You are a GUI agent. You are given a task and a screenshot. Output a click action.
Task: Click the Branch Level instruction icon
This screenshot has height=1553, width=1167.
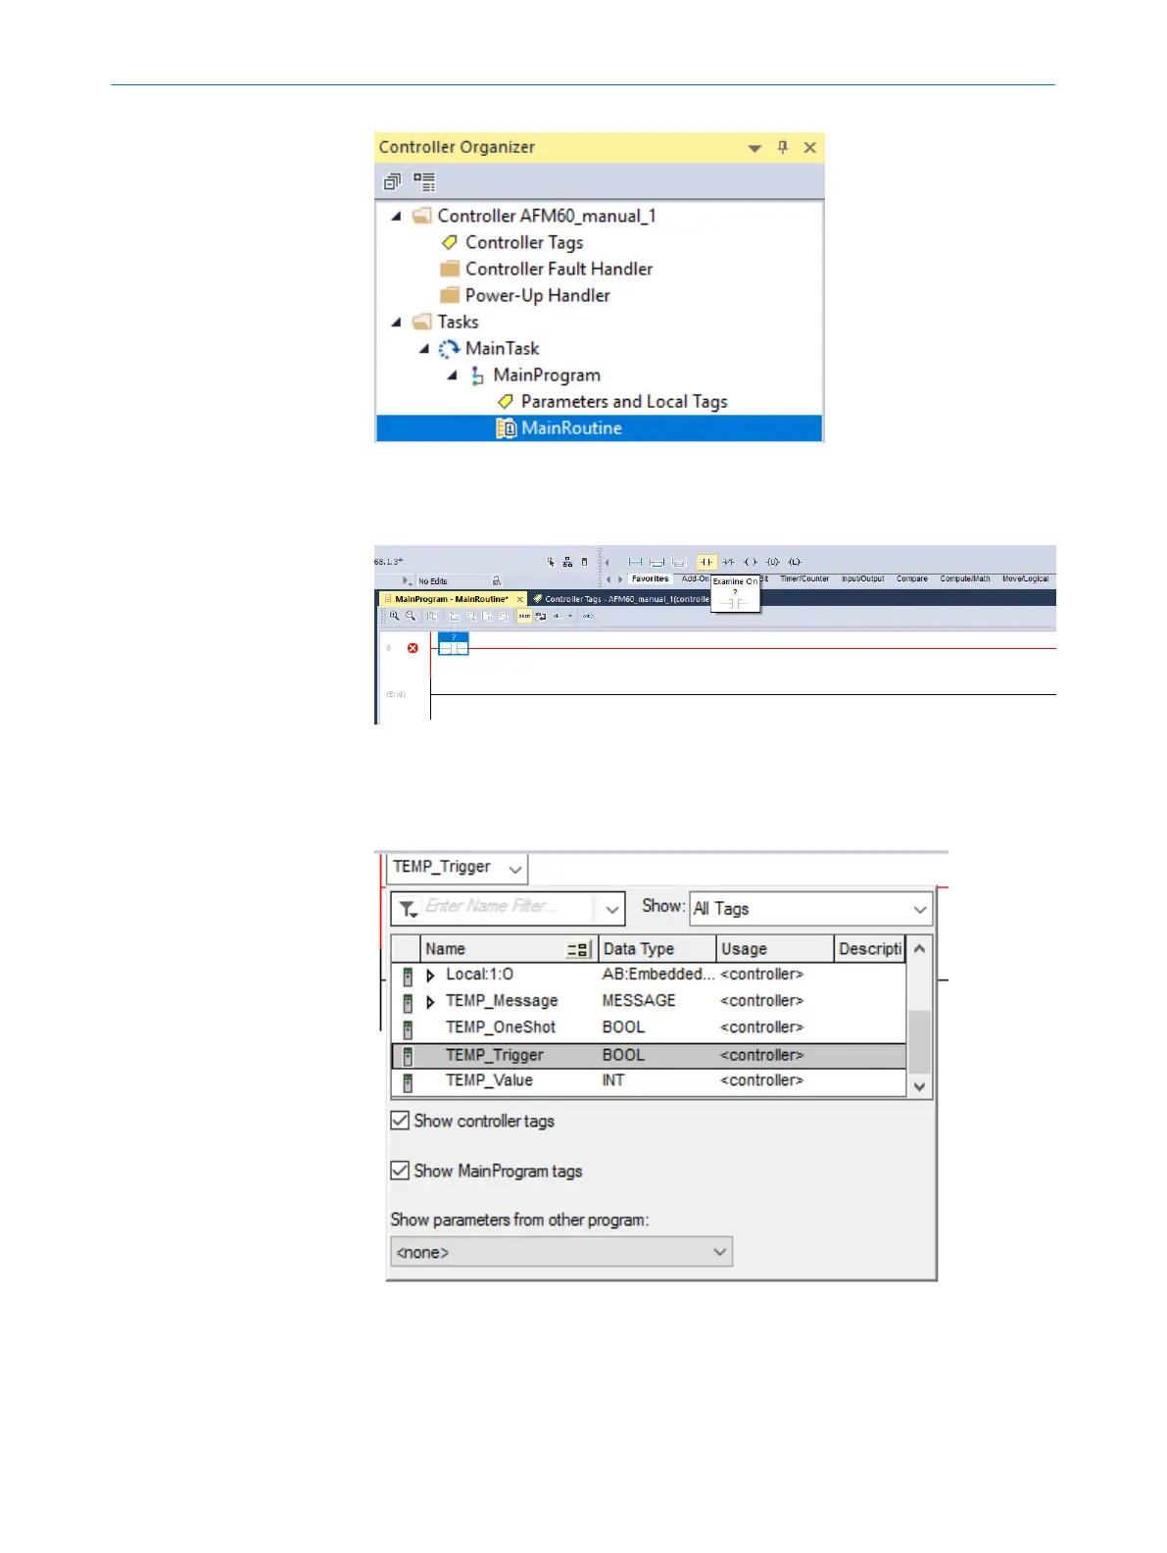[x=679, y=562]
